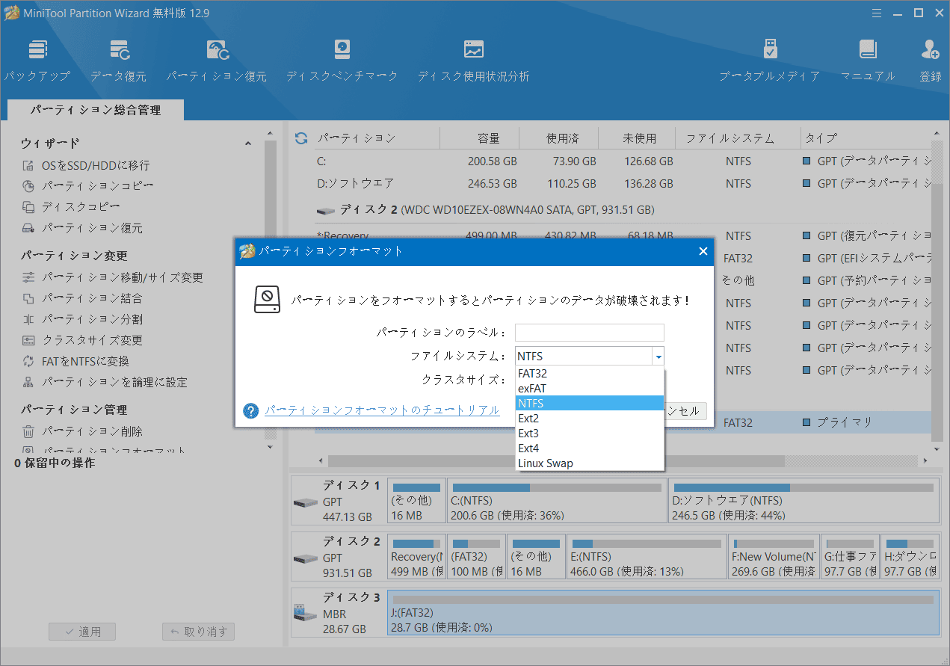Click the 取り消す undo button

coord(199,632)
